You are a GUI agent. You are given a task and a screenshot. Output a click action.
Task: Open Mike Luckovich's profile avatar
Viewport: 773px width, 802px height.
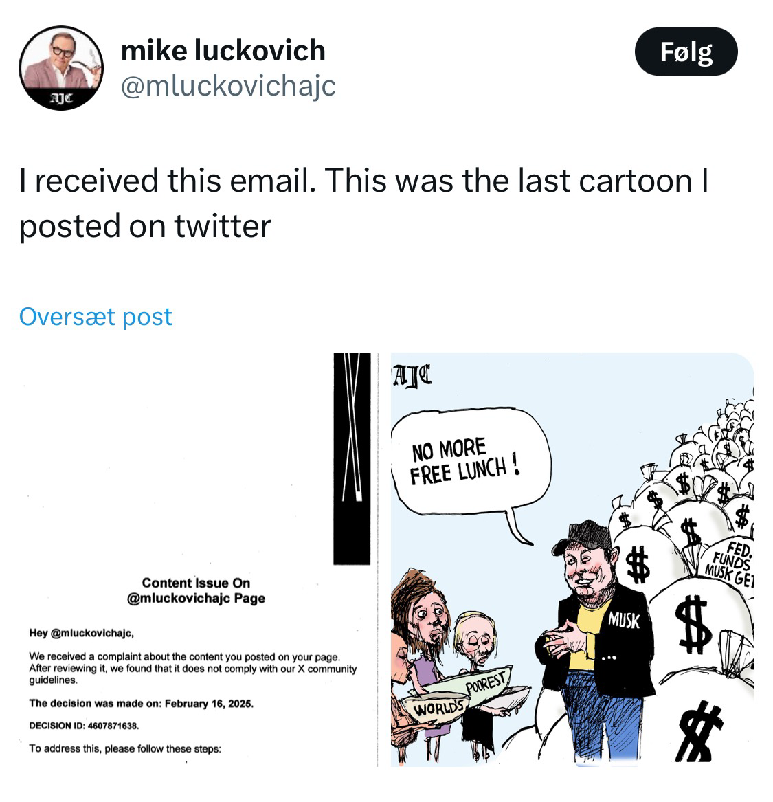pos(61,67)
